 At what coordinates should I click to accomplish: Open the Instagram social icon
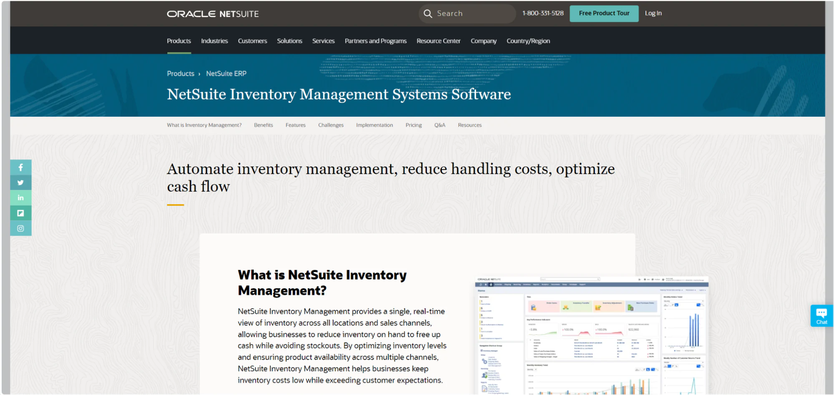pyautogui.click(x=20, y=228)
